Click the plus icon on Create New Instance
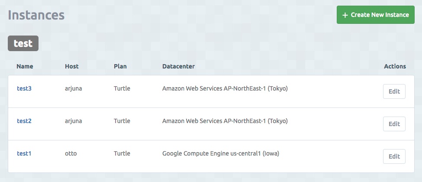 pyautogui.click(x=345, y=15)
